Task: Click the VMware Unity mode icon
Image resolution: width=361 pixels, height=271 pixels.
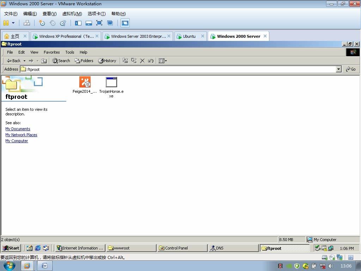Action: click(x=110, y=23)
